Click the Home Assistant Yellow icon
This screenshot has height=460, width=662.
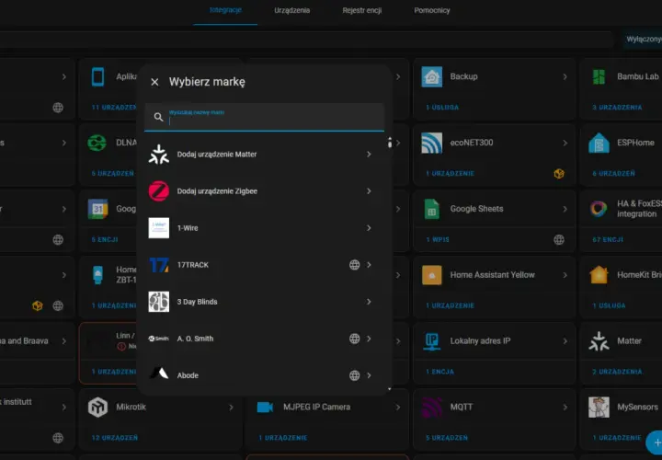431,275
